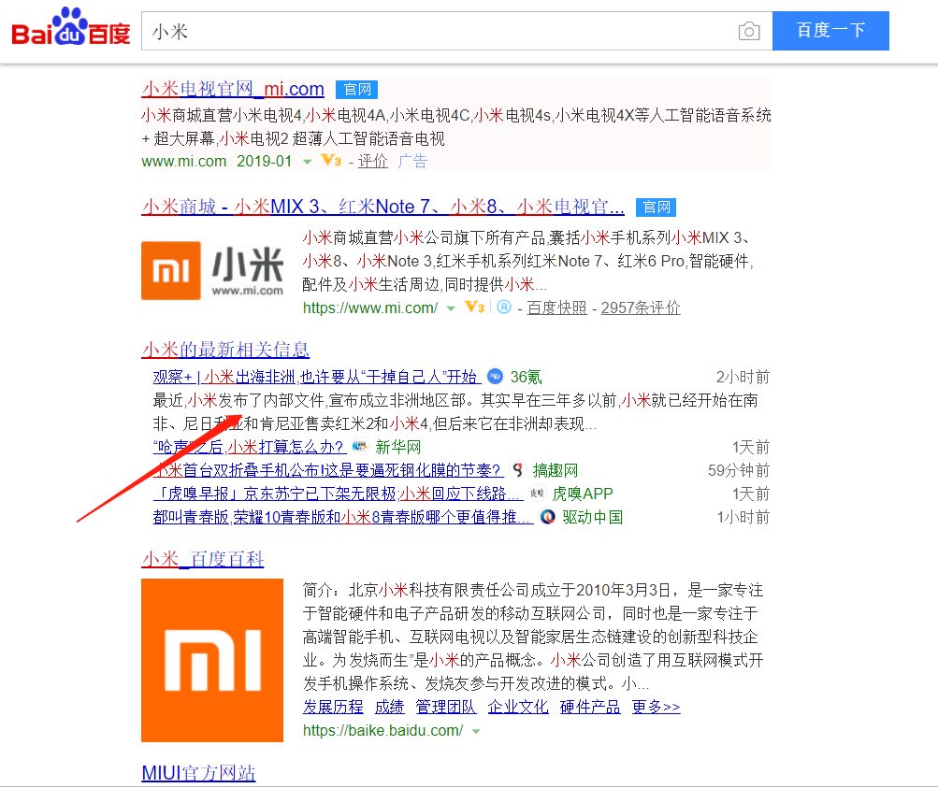Click the circled R trademark icon

pos(504,307)
